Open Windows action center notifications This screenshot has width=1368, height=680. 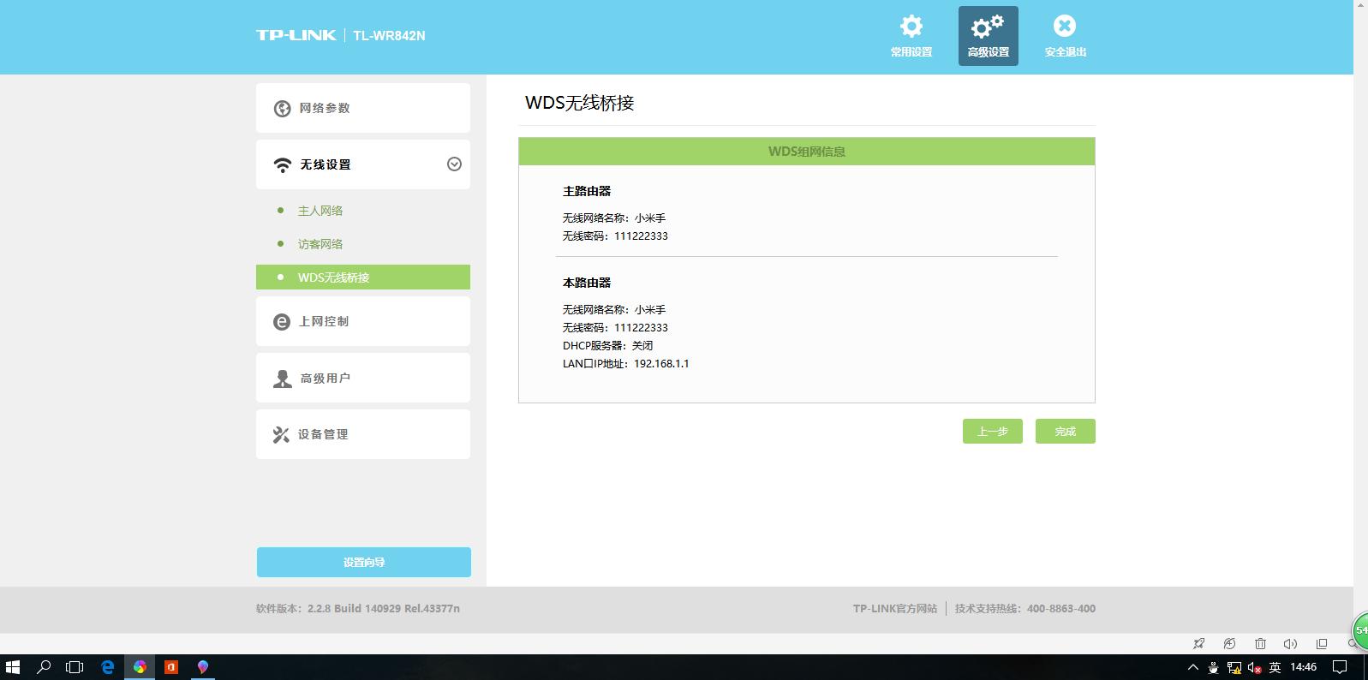pos(1341,667)
